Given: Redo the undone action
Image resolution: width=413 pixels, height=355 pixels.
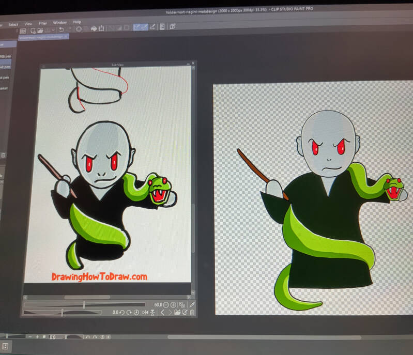Looking at the screenshot, I should (x=70, y=29).
